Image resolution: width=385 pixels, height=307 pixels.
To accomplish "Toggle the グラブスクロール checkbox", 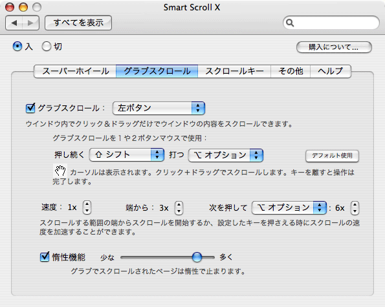I will click(30, 108).
